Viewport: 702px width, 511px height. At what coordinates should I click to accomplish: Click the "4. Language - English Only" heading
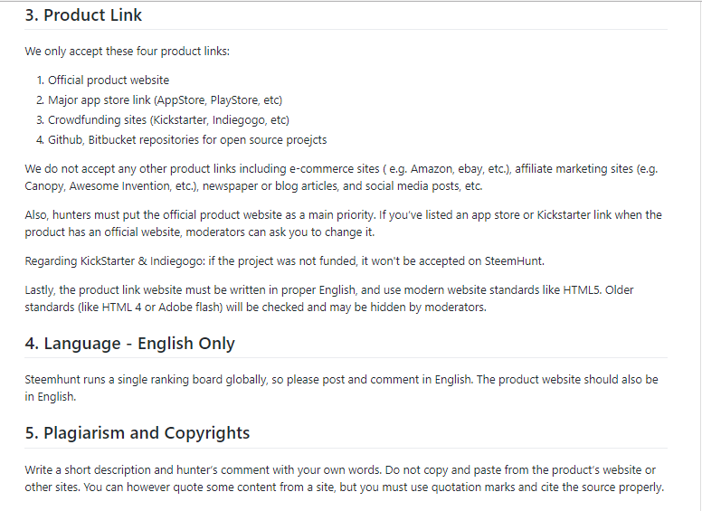click(129, 344)
